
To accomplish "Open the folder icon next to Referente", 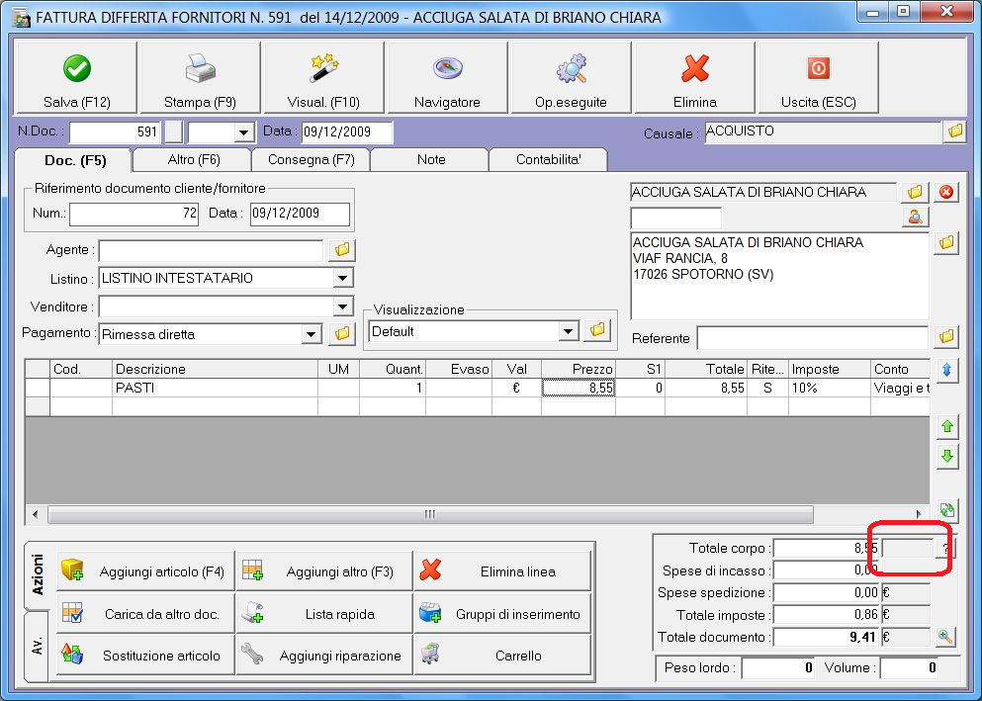I will 946,337.
